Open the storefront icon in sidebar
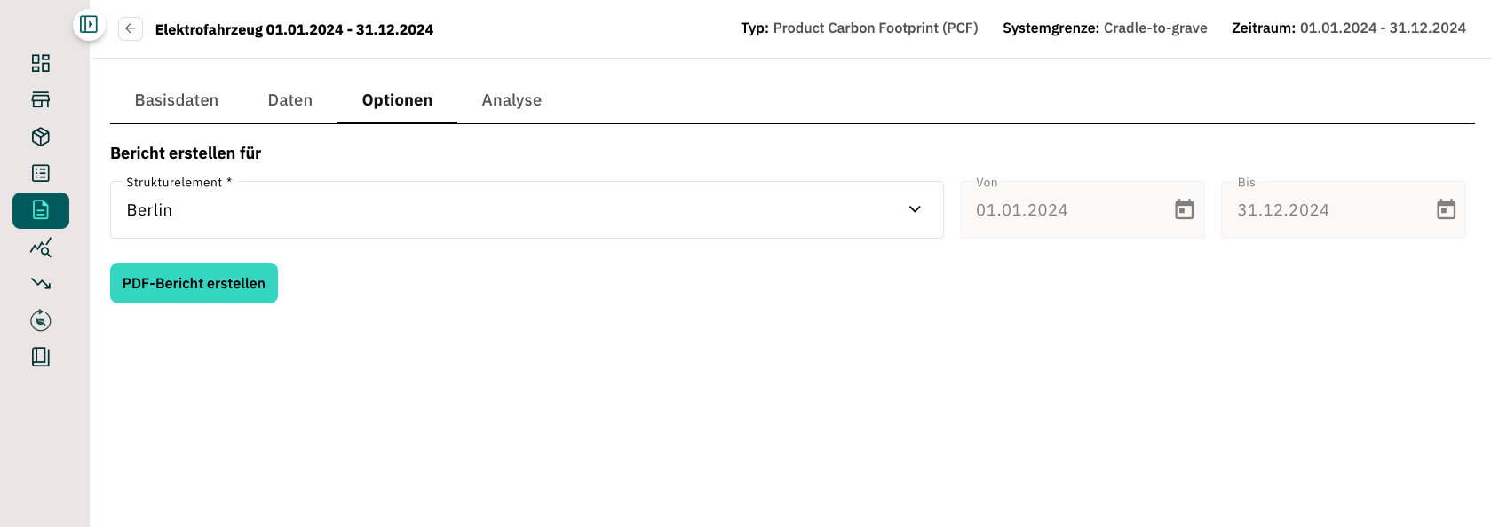The width and height of the screenshot is (1491, 527). [x=41, y=99]
